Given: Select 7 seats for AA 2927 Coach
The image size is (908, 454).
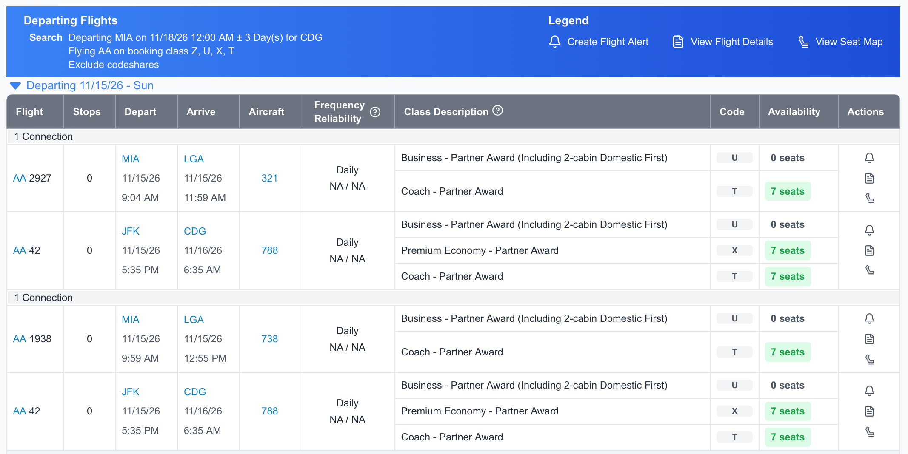Looking at the screenshot, I should coord(787,191).
